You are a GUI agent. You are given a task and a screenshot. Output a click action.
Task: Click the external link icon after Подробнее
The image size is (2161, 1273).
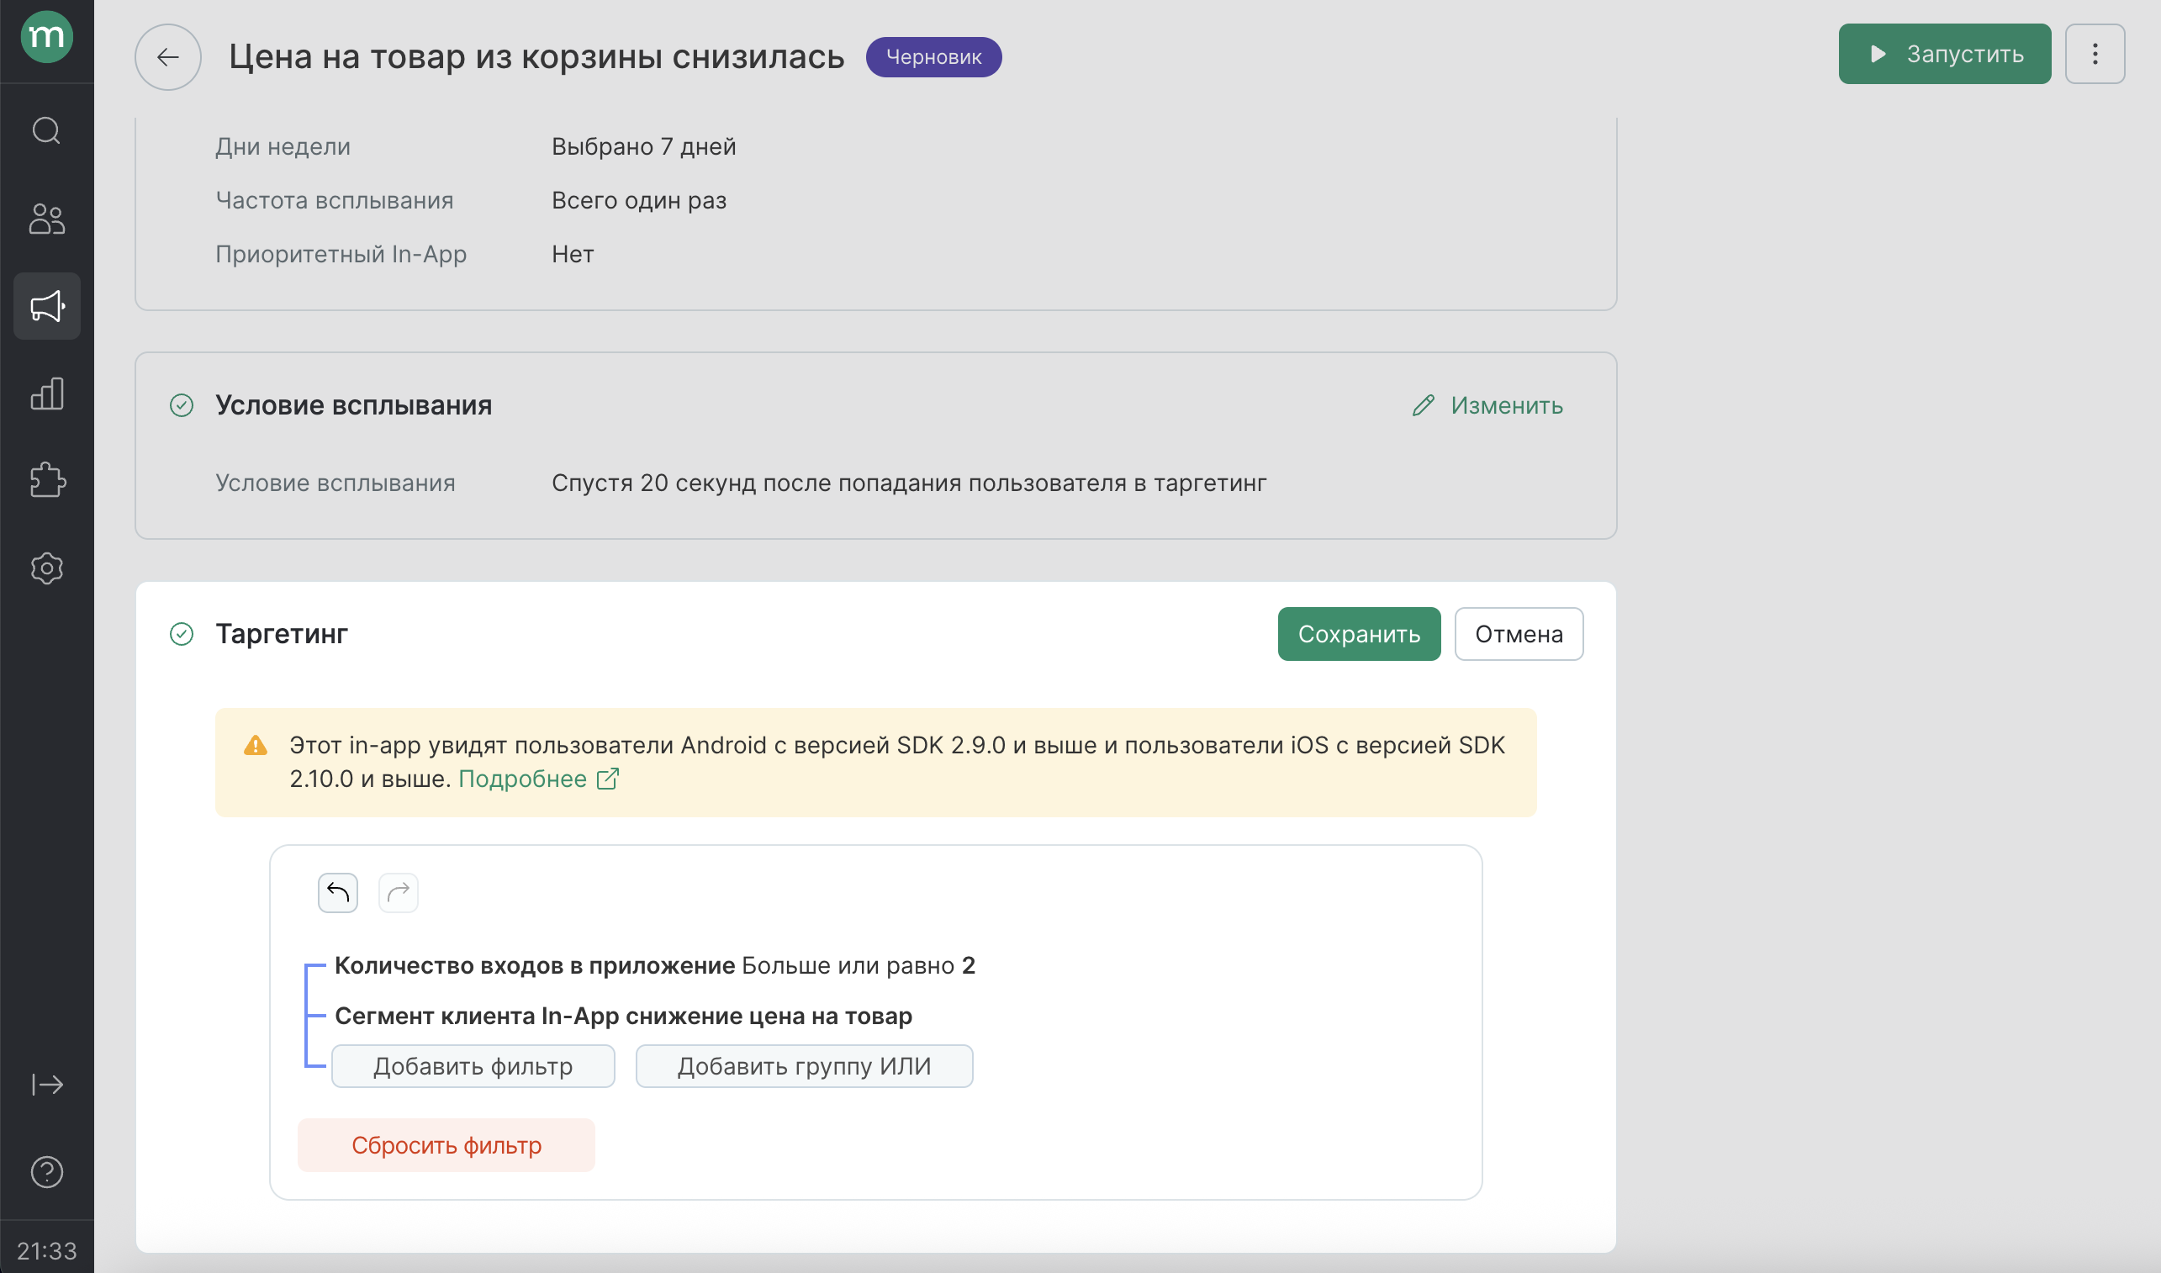tap(607, 779)
